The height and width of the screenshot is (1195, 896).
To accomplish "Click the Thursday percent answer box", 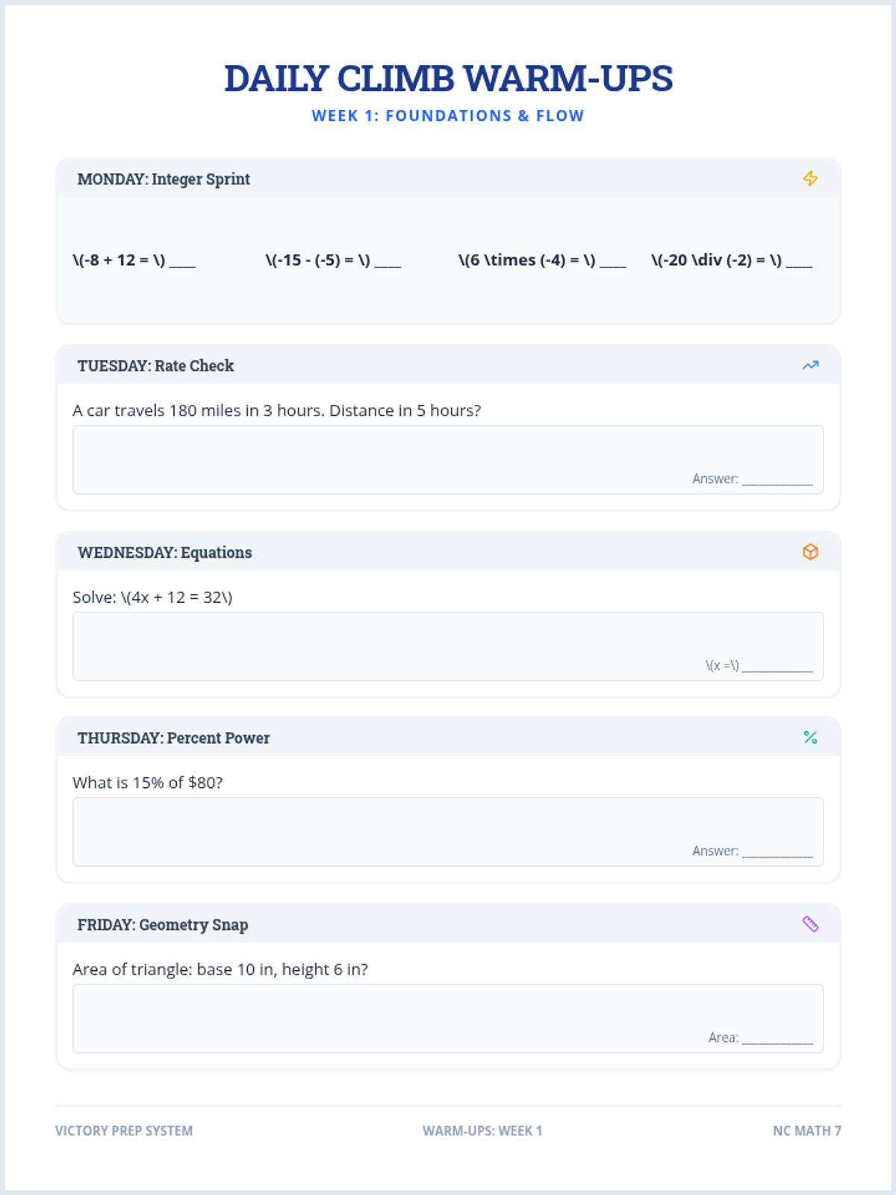I will tap(448, 831).
